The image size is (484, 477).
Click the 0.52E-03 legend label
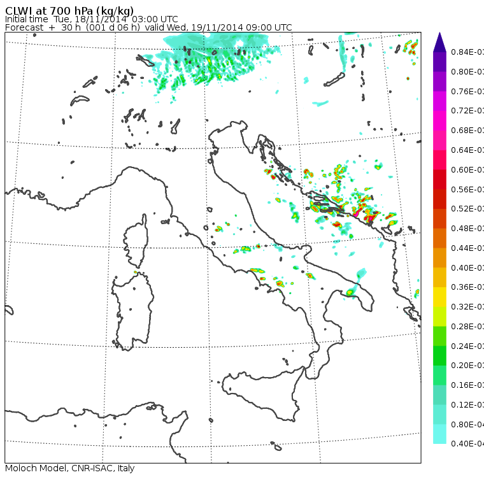point(467,209)
